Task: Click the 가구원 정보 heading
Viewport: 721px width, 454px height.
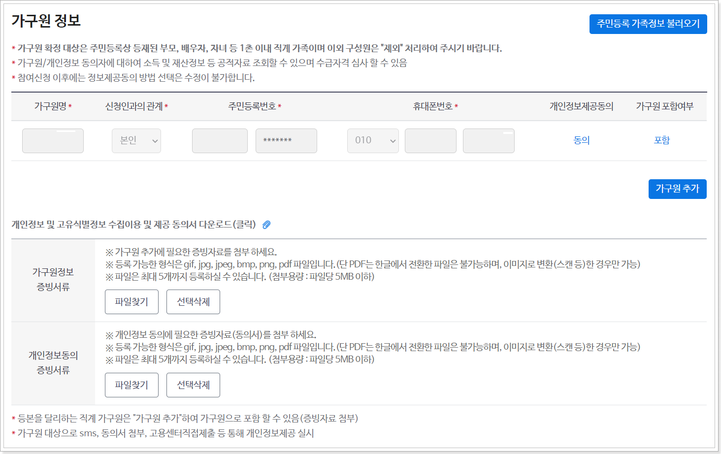Action: (x=46, y=21)
